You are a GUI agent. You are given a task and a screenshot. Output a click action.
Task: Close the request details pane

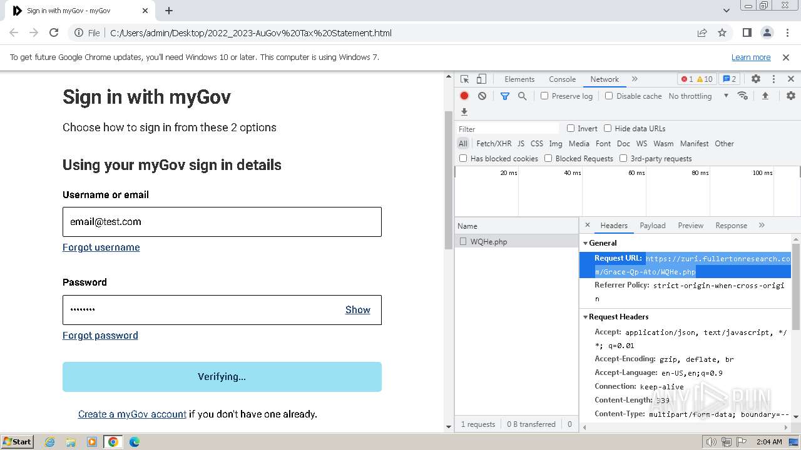pos(587,225)
